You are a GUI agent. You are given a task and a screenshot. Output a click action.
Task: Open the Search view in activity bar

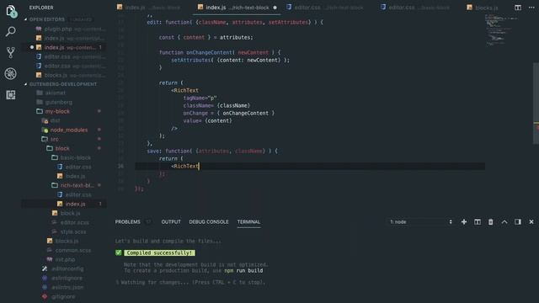[11, 32]
